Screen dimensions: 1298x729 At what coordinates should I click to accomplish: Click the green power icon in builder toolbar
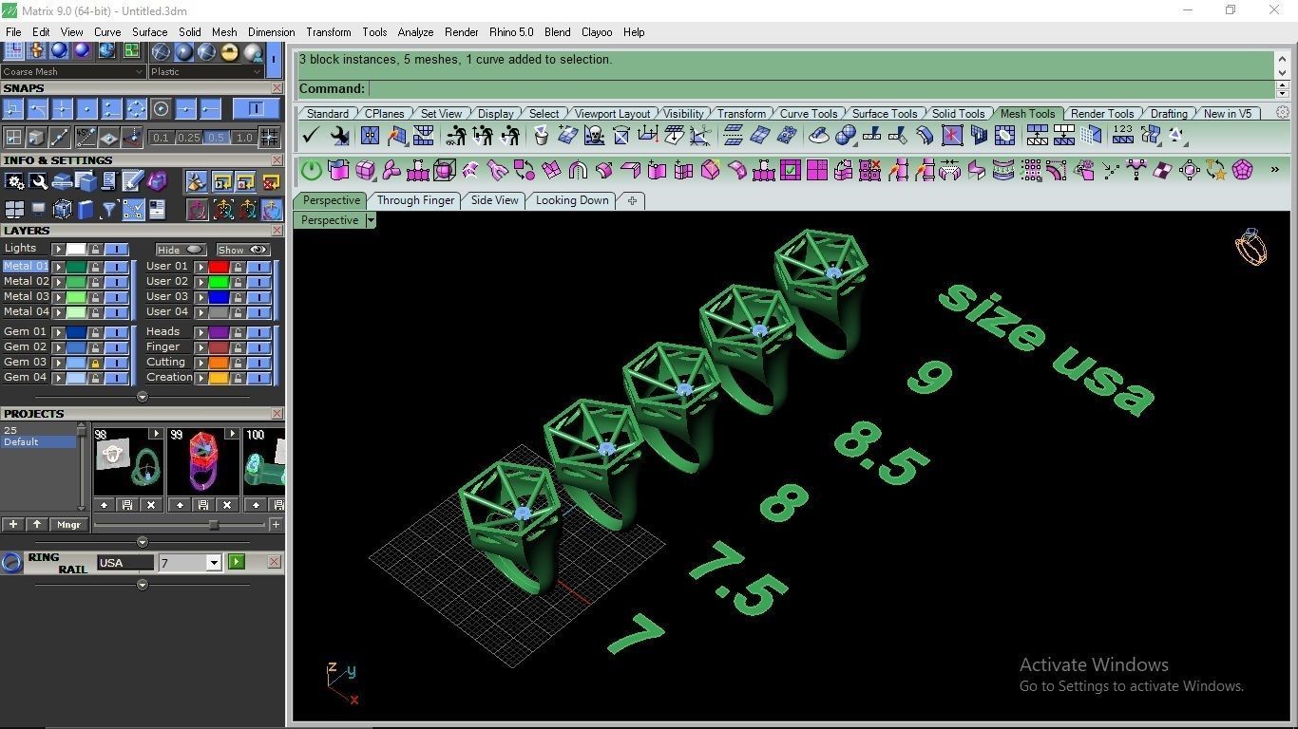coord(312,171)
